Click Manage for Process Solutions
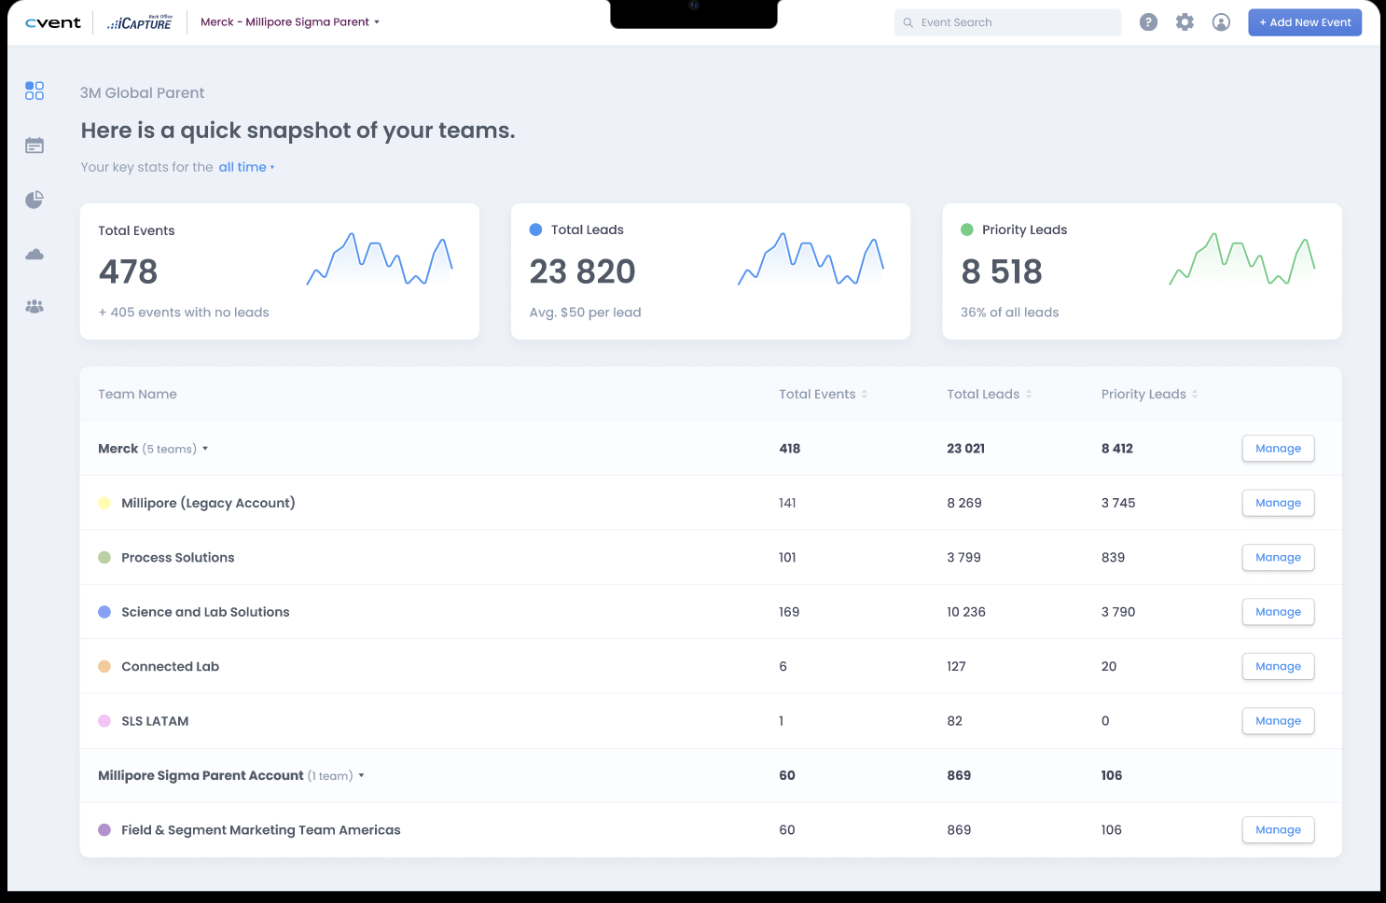Screen dimensions: 1386x903 pyautogui.click(x=1278, y=558)
